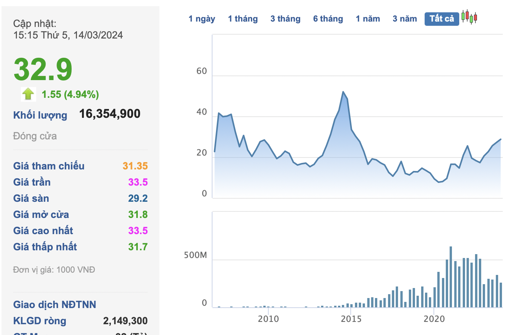
Task: Click the 20 price axis label
Action: 202,153
